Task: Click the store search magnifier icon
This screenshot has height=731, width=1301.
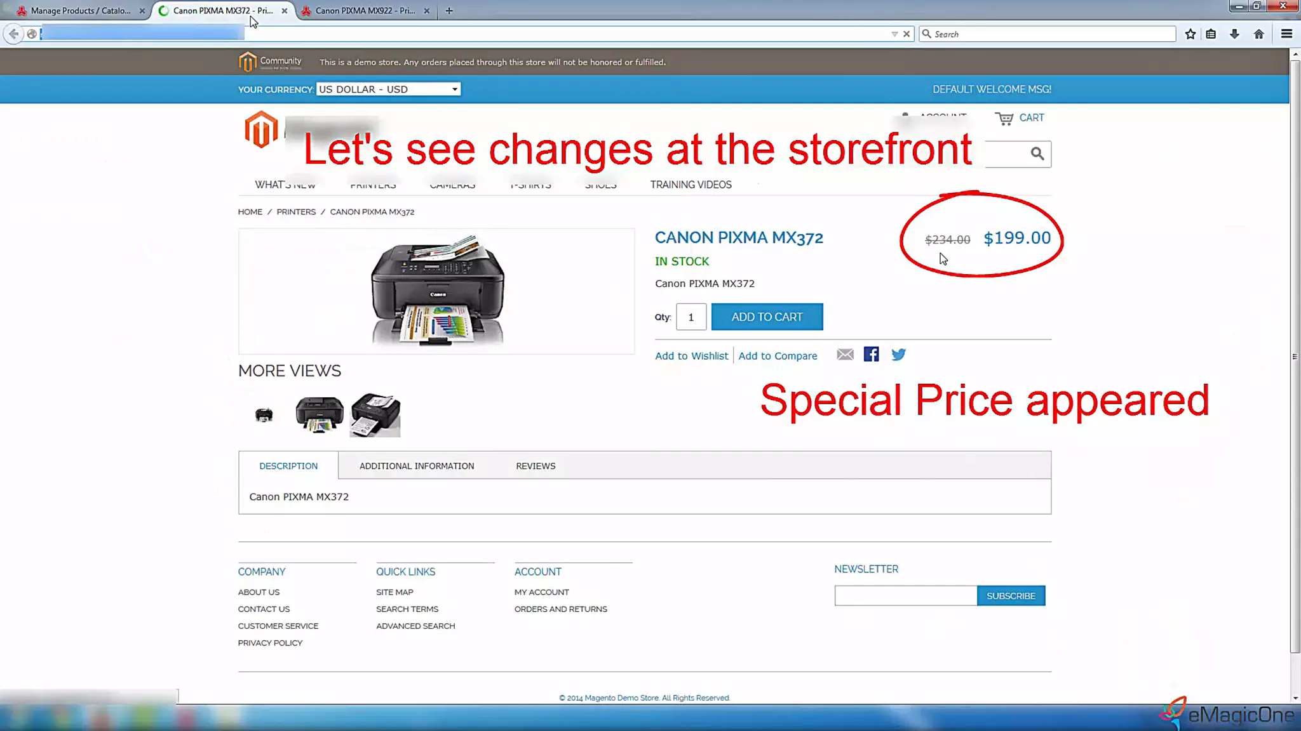Action: tap(1037, 154)
